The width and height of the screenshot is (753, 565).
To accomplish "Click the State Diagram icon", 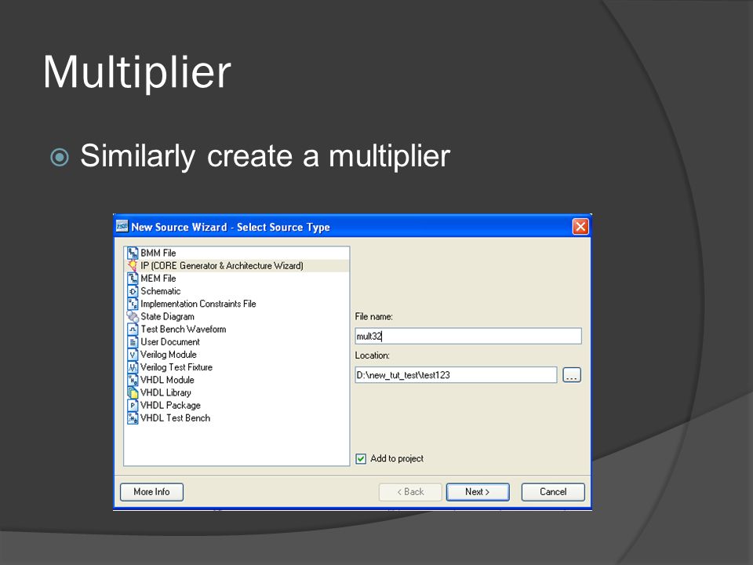I will coord(133,316).
